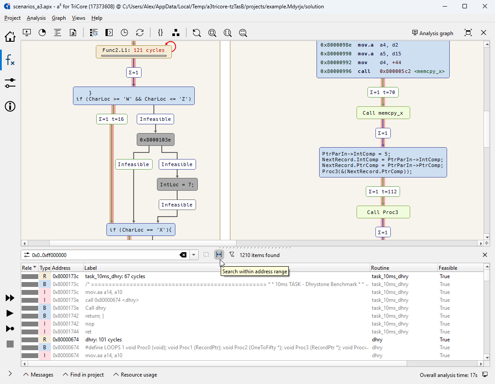The width and height of the screenshot is (495, 384).
Task: Run fast-forward analysis in the sidebar
Action: (10, 298)
